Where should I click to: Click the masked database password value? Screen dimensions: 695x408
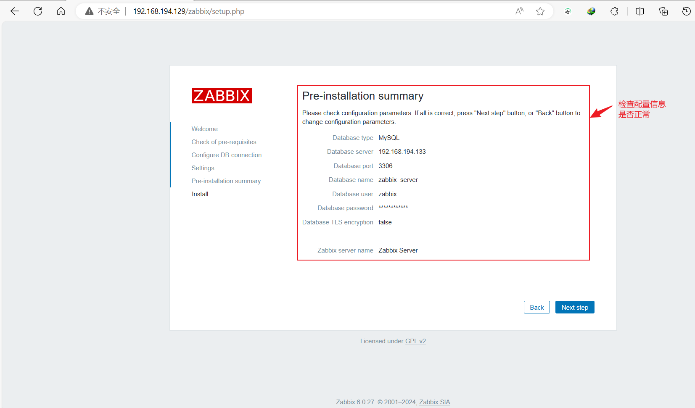(393, 208)
